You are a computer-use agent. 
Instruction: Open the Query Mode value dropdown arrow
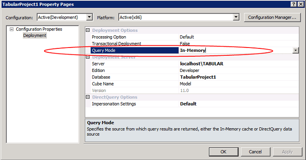coord(295,51)
